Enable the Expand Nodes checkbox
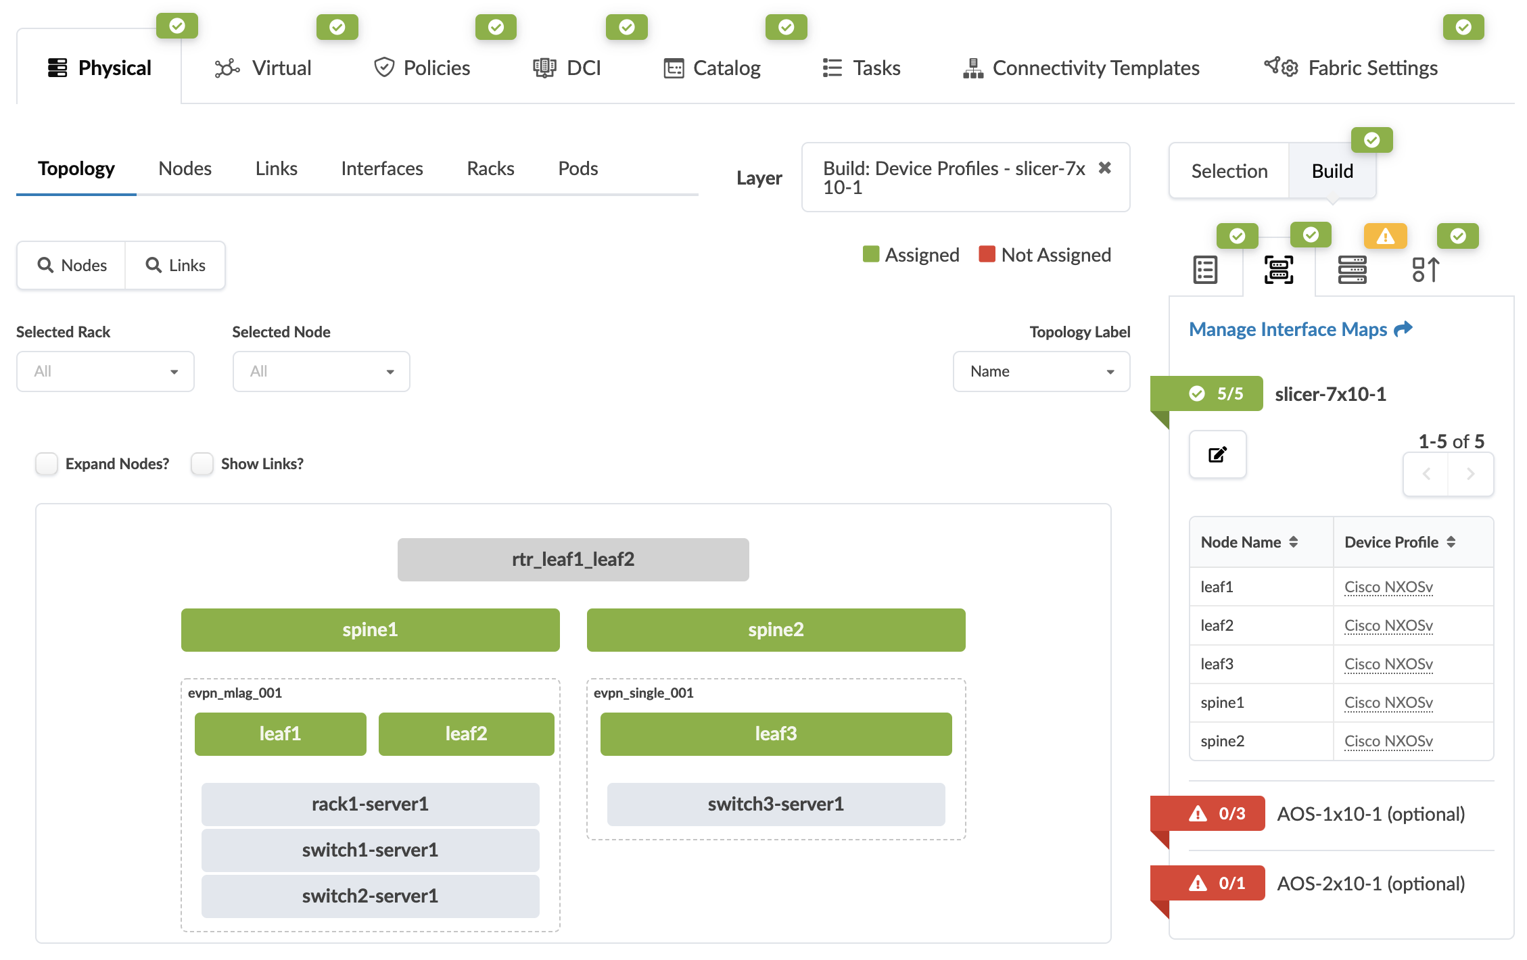1527x960 pixels. tap(47, 464)
